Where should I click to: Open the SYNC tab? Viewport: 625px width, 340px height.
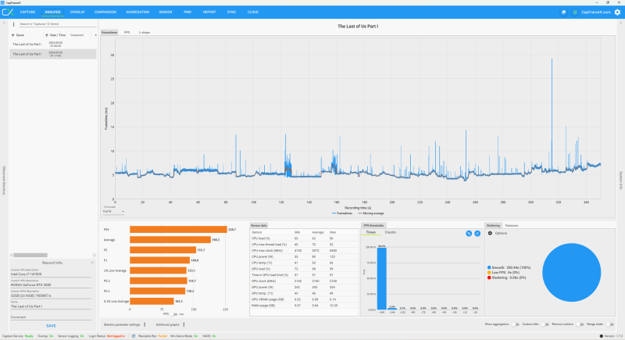point(231,12)
